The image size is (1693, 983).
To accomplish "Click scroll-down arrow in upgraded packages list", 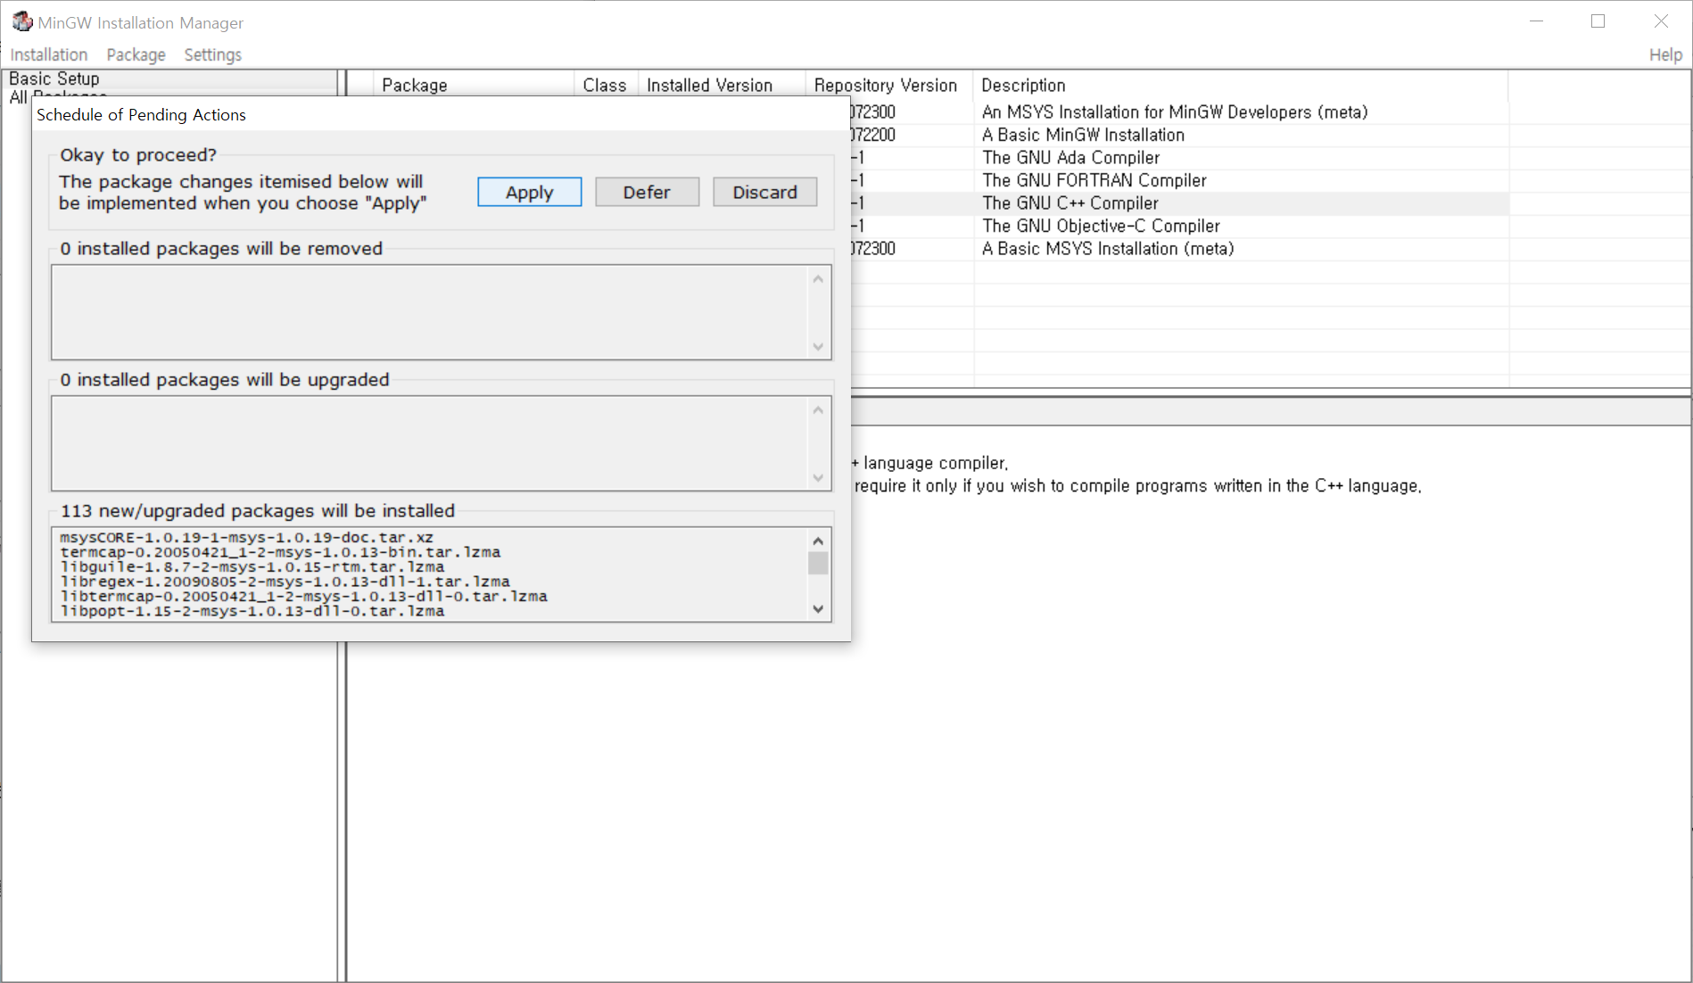I will coord(818,478).
